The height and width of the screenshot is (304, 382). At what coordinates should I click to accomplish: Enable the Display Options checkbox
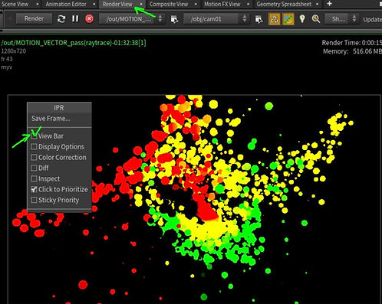pyautogui.click(x=34, y=147)
